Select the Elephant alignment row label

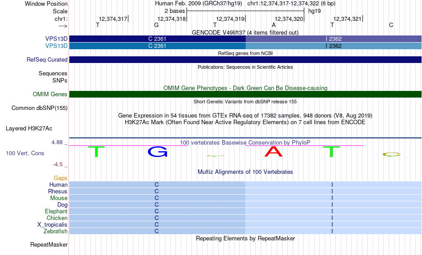click(56, 212)
